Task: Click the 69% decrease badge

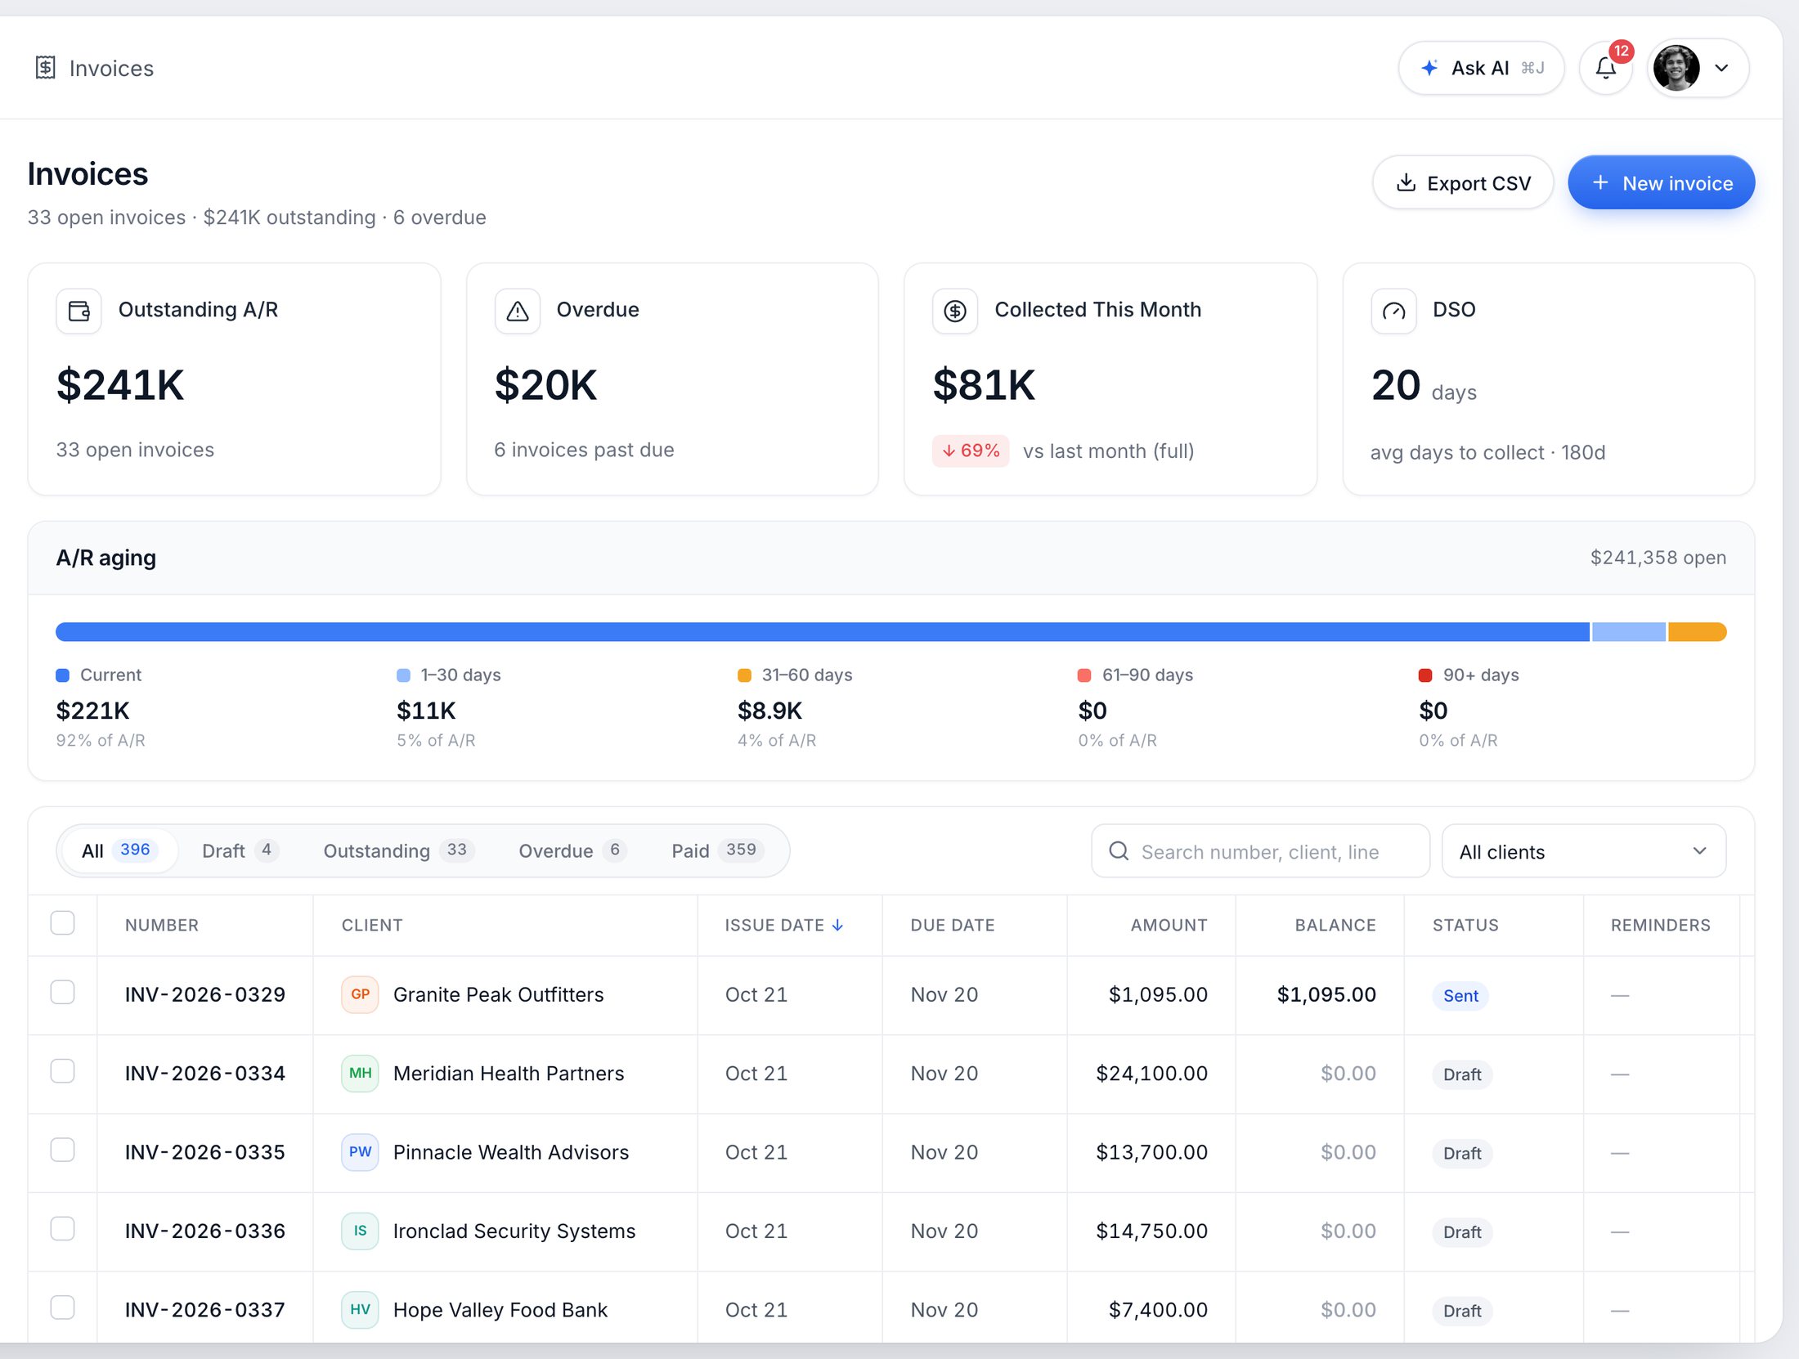Action: coord(971,451)
